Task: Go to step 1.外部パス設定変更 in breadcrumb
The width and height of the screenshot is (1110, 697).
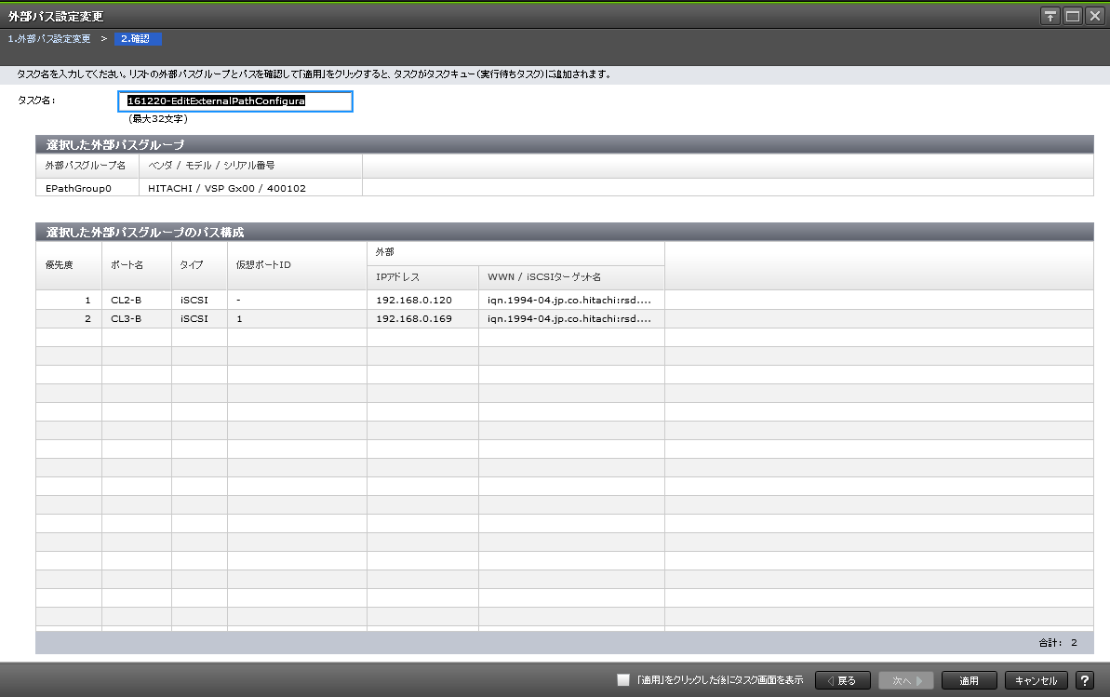Action: tap(49, 39)
